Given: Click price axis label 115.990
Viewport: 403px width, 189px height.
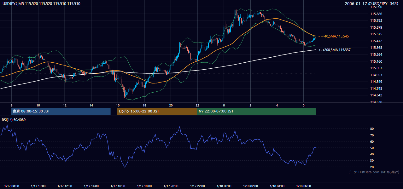Looking at the screenshot, I should click(x=376, y=7).
